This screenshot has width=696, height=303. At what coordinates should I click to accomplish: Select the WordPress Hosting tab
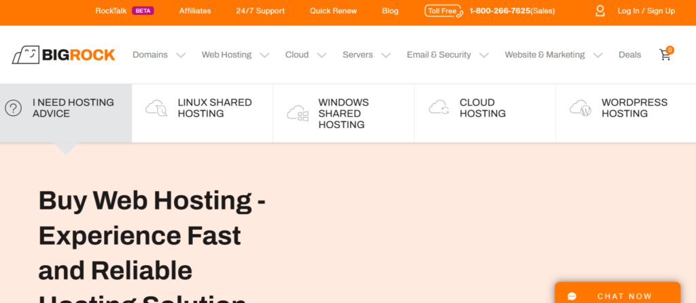(x=626, y=113)
